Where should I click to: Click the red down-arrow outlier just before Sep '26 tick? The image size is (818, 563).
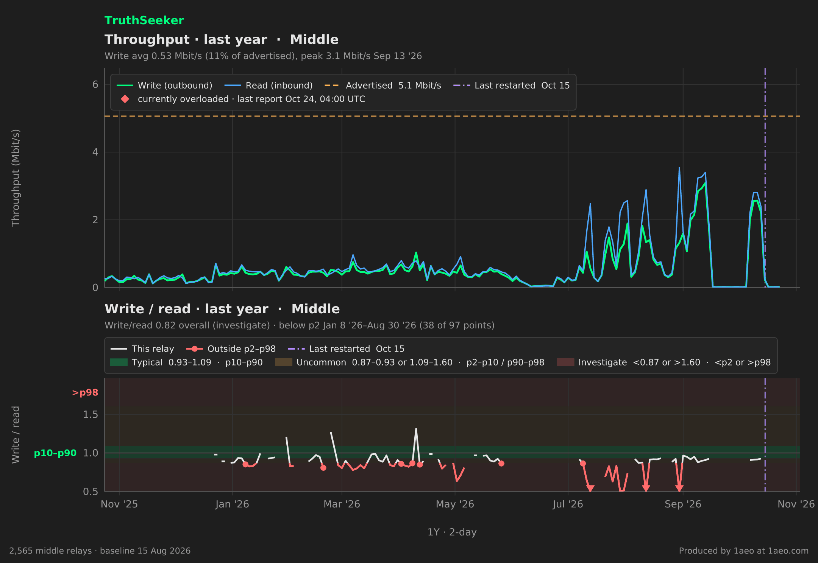click(x=679, y=488)
